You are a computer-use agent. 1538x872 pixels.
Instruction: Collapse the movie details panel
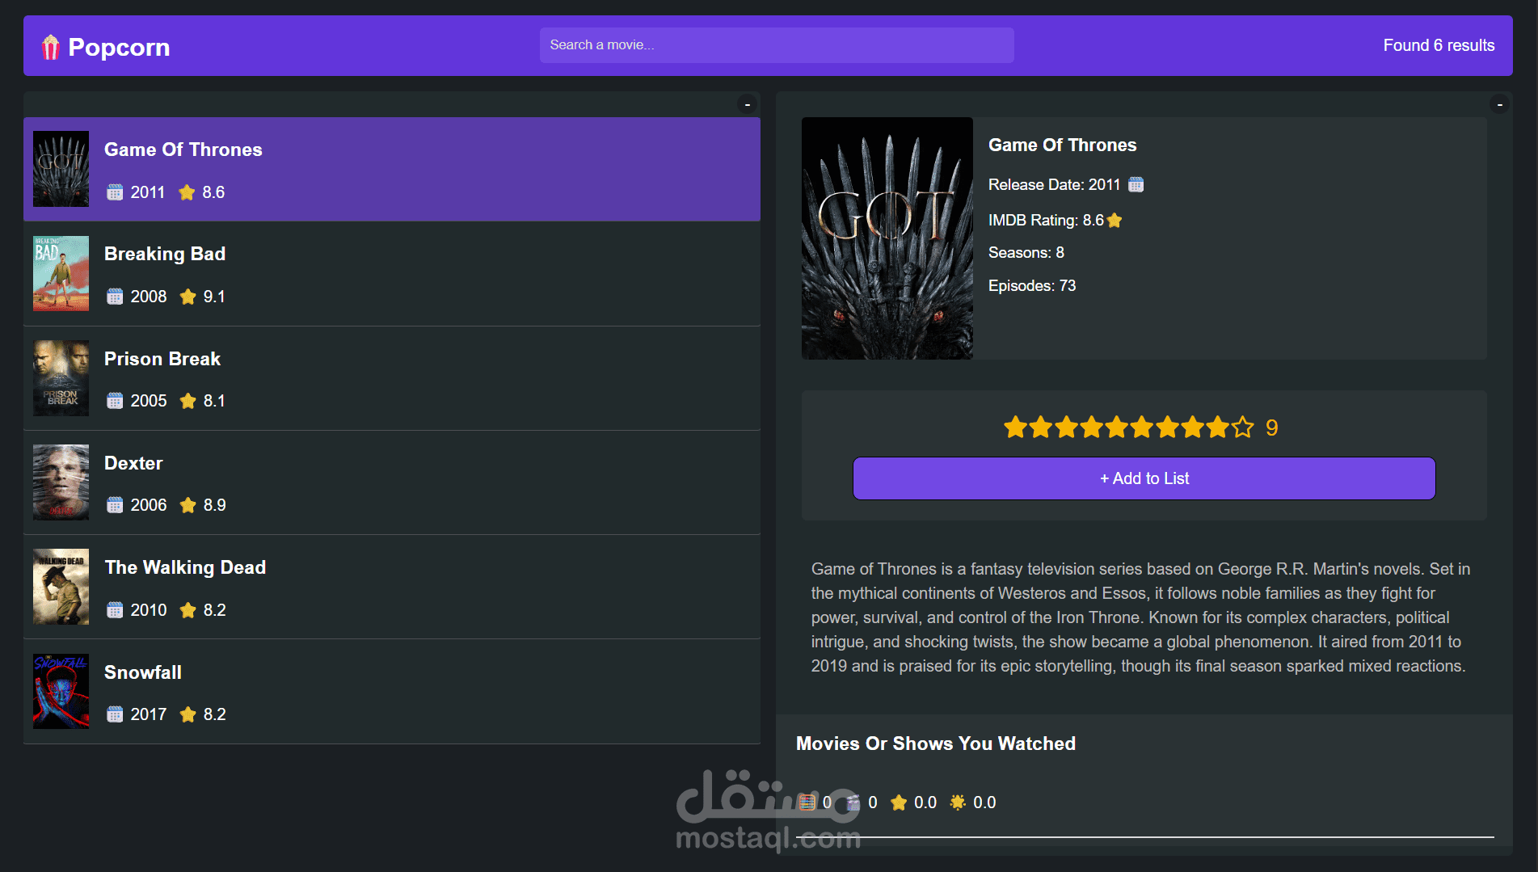1500,104
